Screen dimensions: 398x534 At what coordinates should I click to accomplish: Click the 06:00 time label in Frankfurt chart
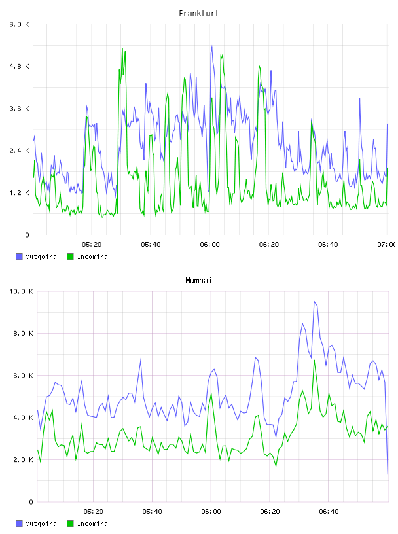(210, 245)
